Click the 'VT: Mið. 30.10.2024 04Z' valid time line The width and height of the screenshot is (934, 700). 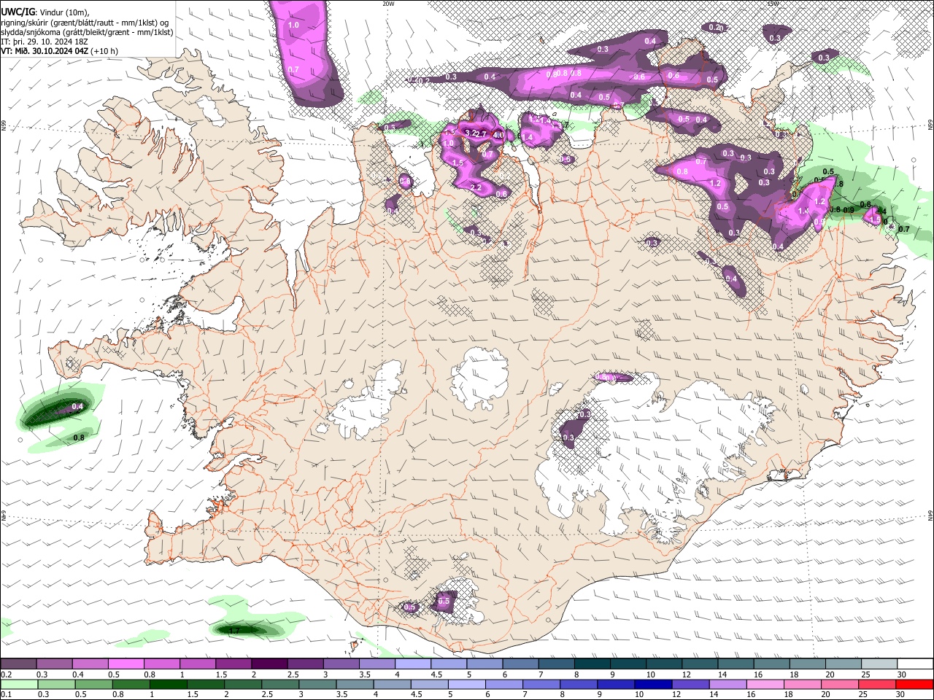click(45, 51)
